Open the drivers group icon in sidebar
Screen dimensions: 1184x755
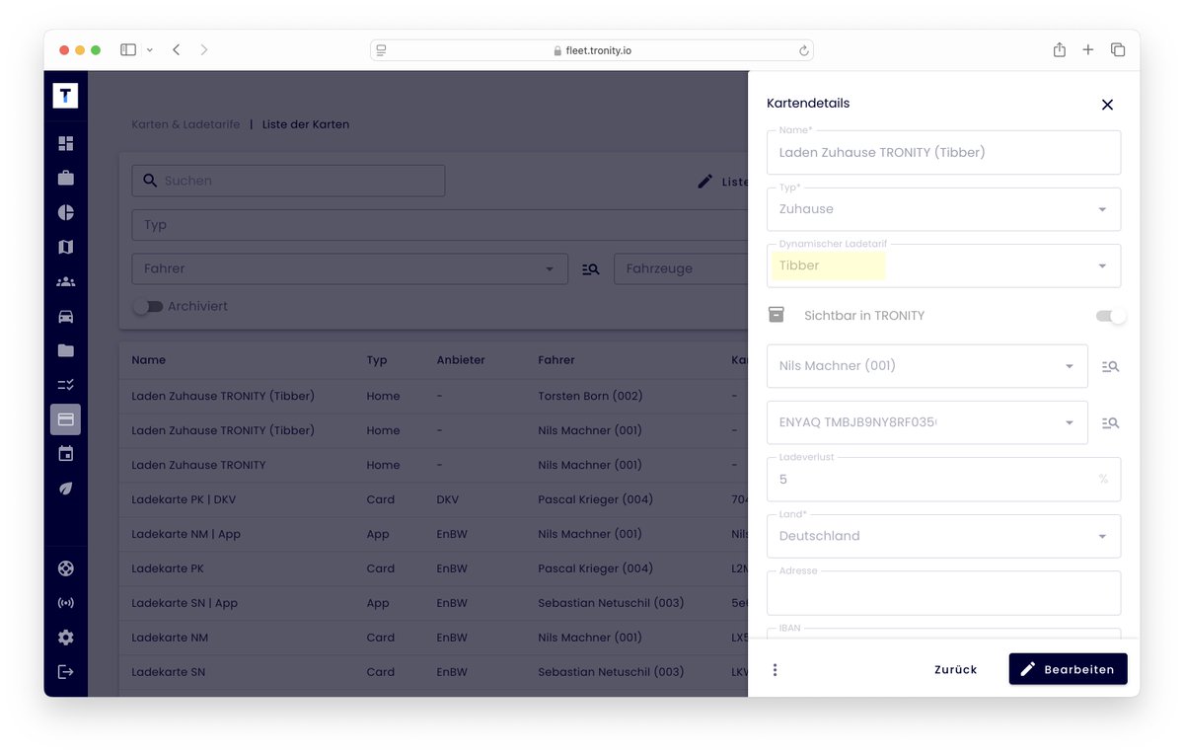point(65,281)
